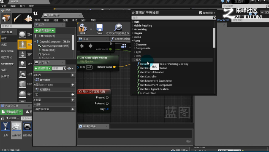Switch to the Construction Script tab
This screenshot has width=269, height=152.
tap(121, 39)
